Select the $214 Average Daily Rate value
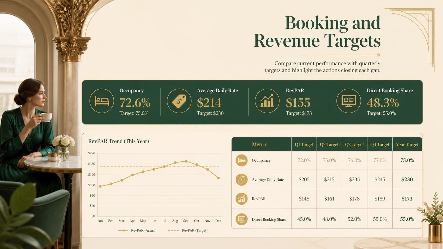The height and width of the screenshot is (249, 443). tap(209, 103)
